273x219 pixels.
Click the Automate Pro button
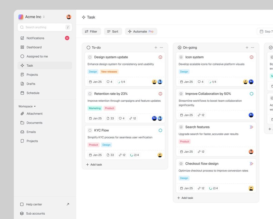141,31
